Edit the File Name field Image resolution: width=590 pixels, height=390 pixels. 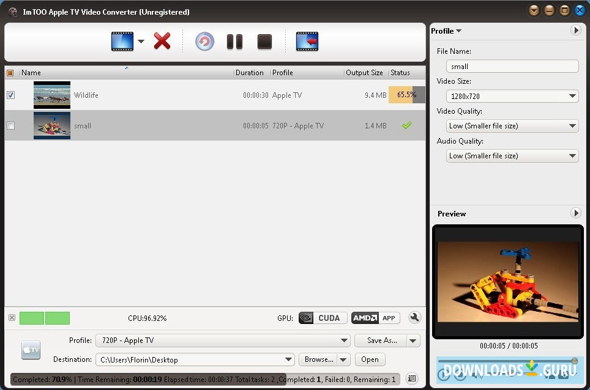click(512, 67)
